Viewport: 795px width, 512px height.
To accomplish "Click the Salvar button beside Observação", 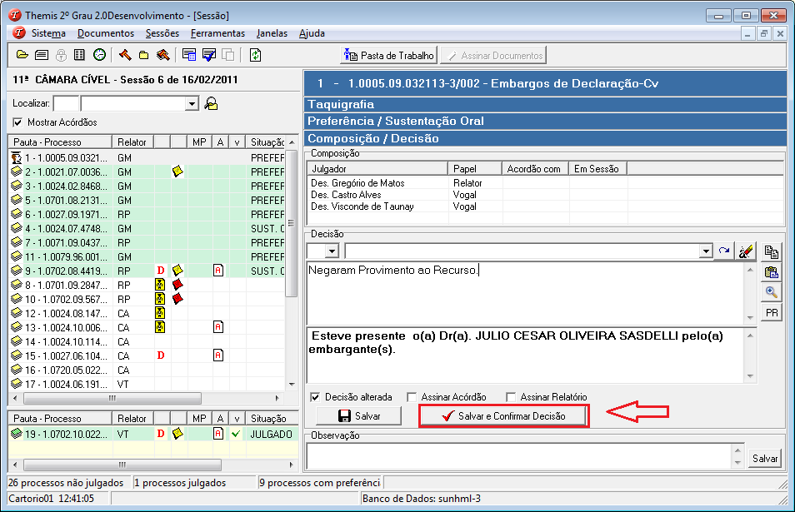I will click(764, 459).
